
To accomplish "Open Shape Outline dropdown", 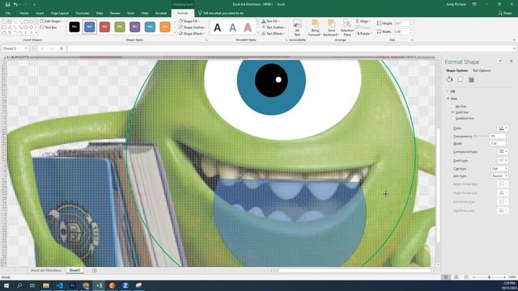I will 193,27.
